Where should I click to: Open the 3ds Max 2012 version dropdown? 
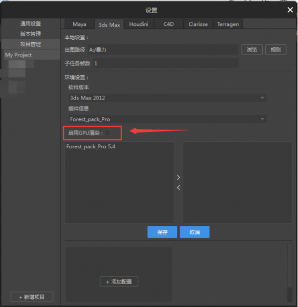pyautogui.click(x=167, y=98)
